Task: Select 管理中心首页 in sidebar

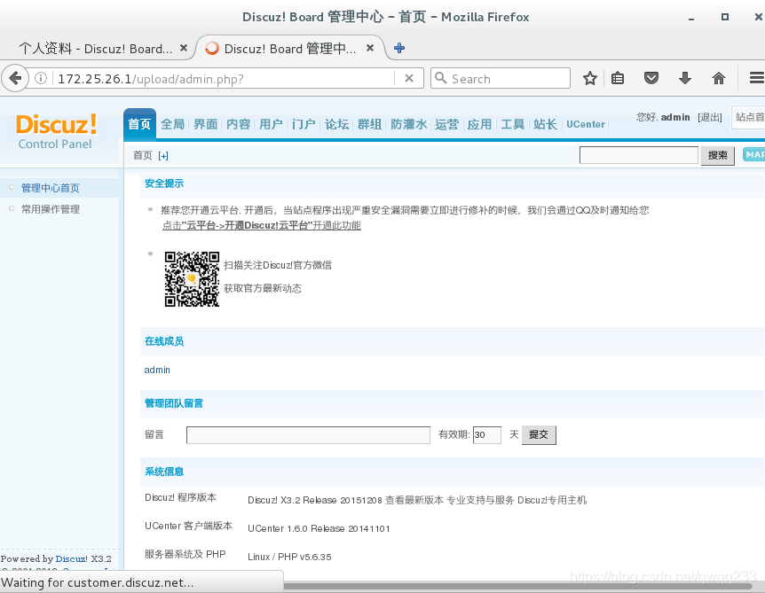Action: (51, 188)
